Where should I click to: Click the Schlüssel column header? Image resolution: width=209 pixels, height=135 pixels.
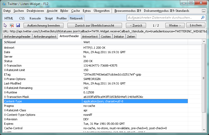point(42,42)
